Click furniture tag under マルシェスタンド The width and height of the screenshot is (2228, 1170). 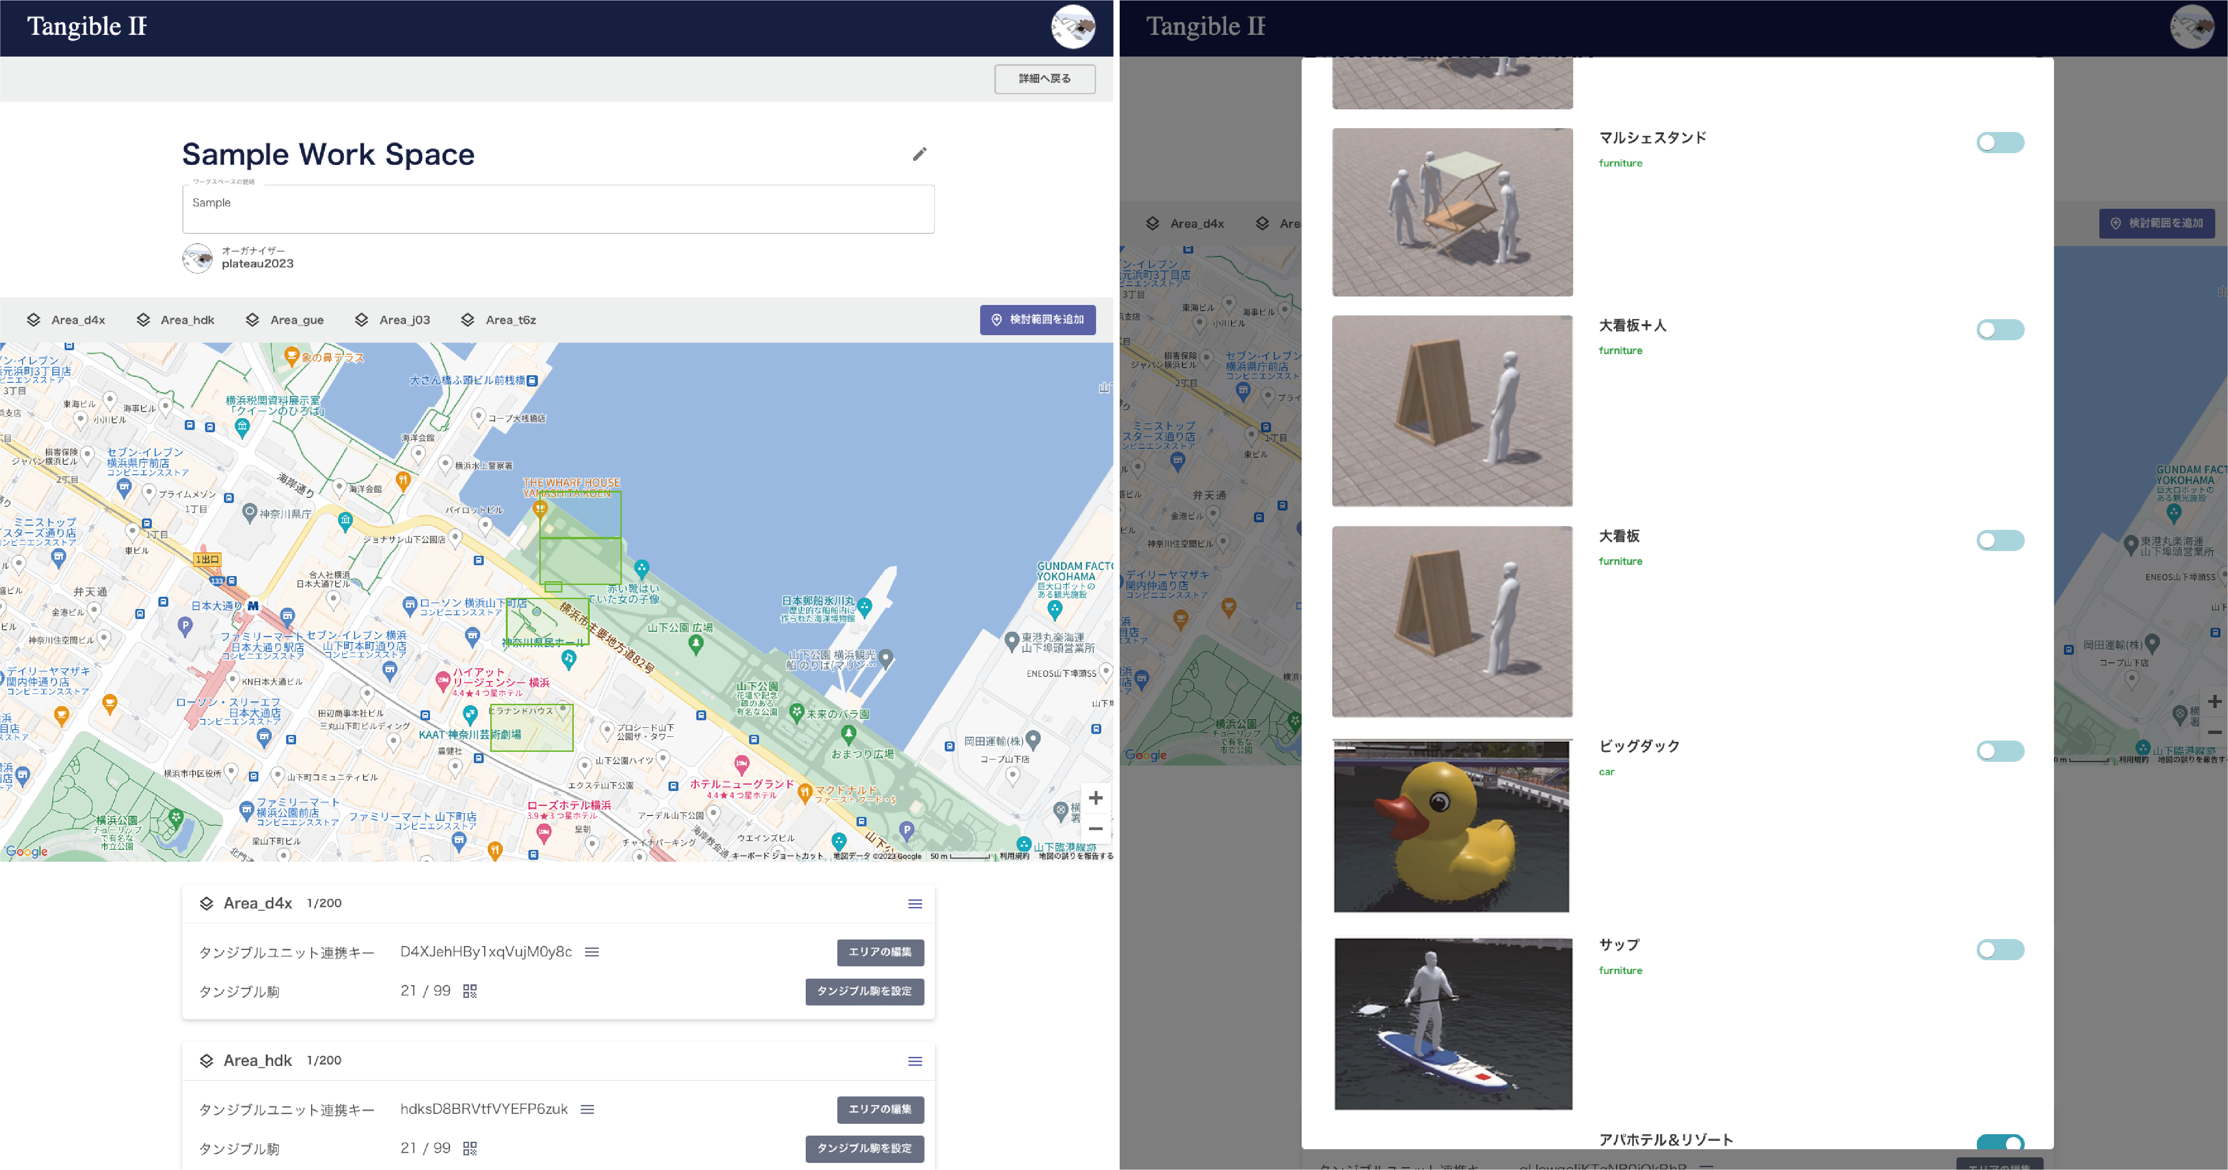click(1620, 164)
